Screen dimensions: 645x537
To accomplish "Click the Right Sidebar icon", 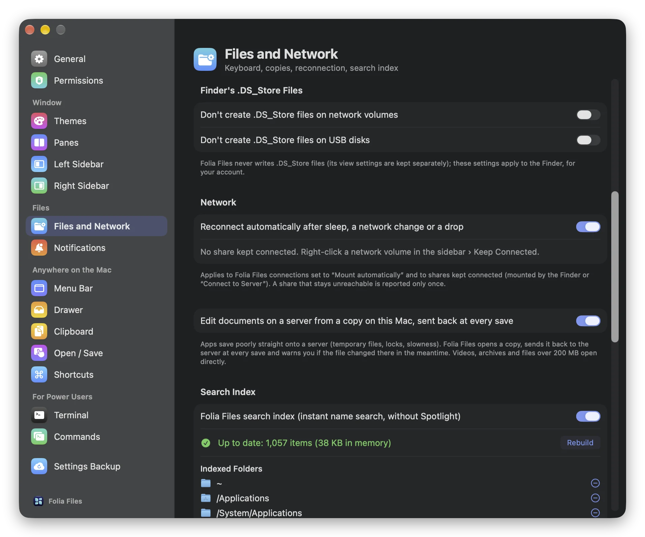I will click(39, 186).
